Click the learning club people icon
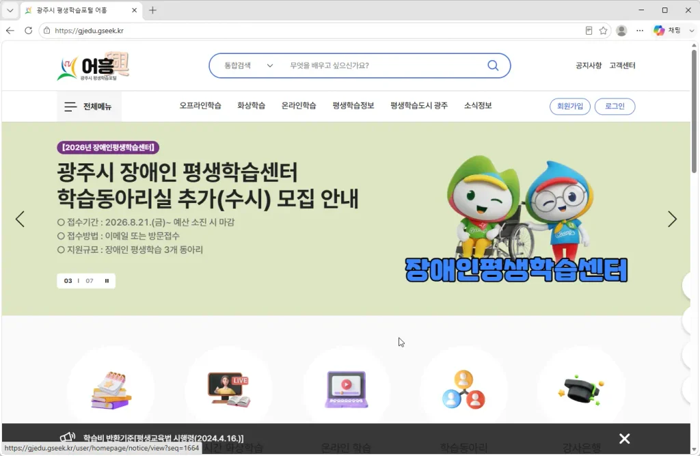The width and height of the screenshot is (700, 456). point(464,390)
